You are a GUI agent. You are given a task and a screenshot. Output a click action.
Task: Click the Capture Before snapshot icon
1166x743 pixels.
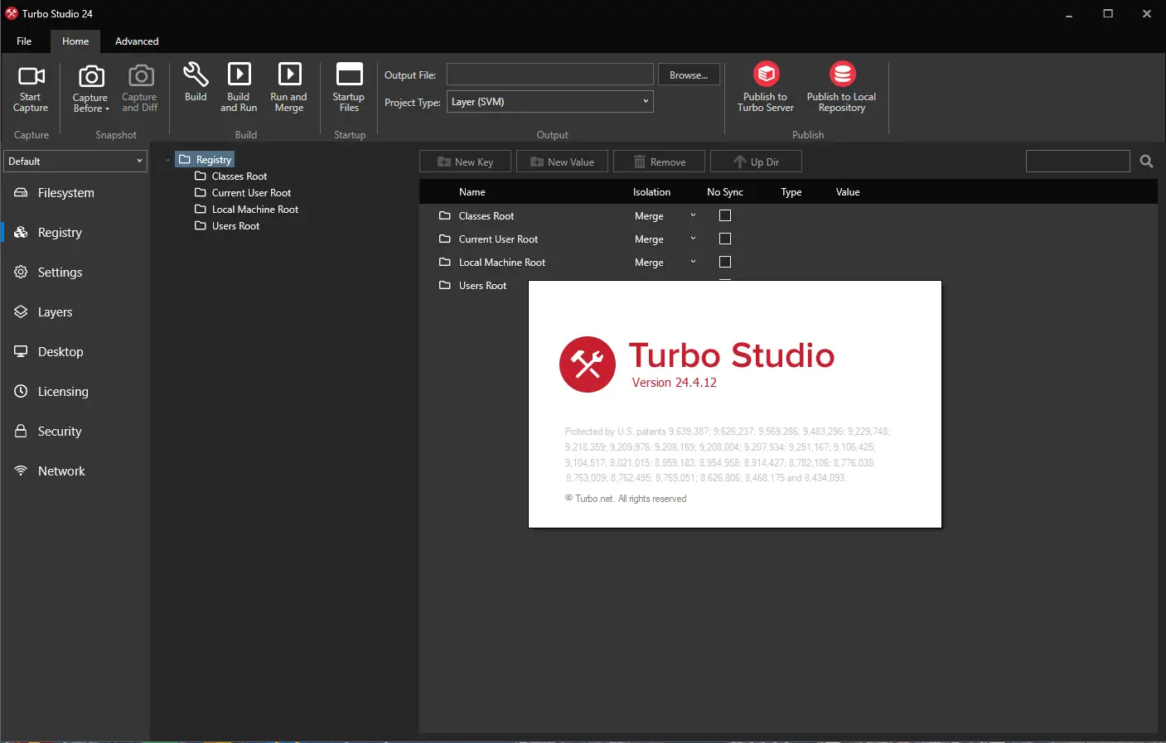90,77
